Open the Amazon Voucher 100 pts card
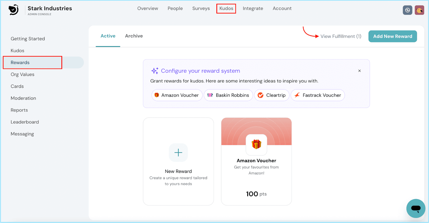This screenshot has height=223, width=429. 256,174
